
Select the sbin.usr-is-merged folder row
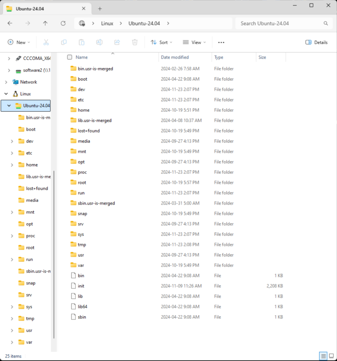[177, 203]
